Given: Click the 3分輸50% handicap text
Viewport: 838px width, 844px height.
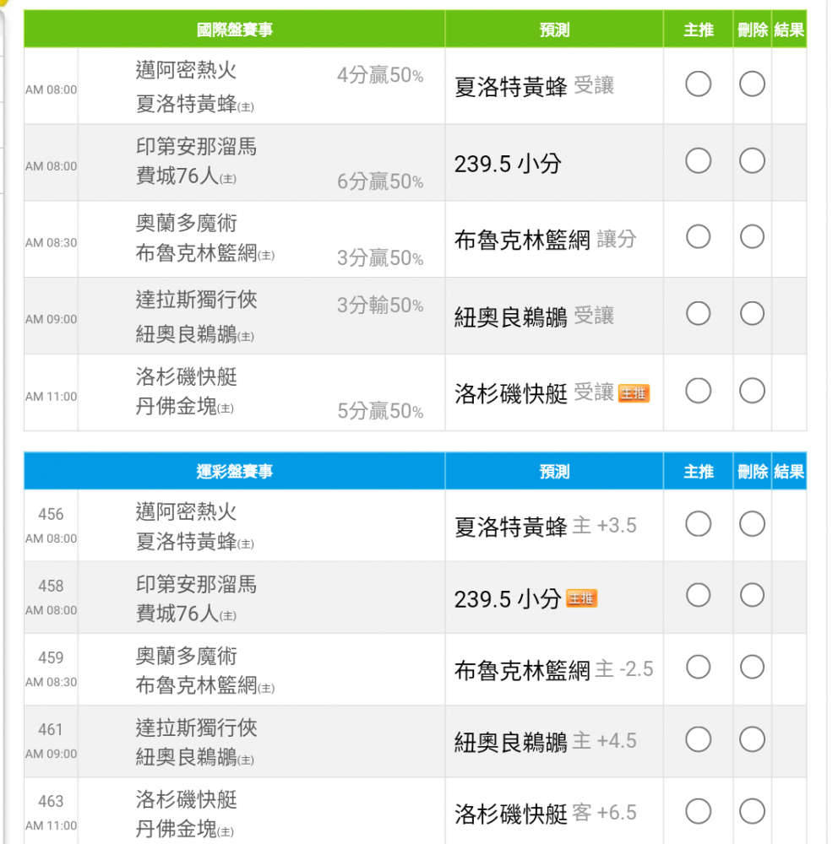Looking at the screenshot, I should (x=380, y=306).
